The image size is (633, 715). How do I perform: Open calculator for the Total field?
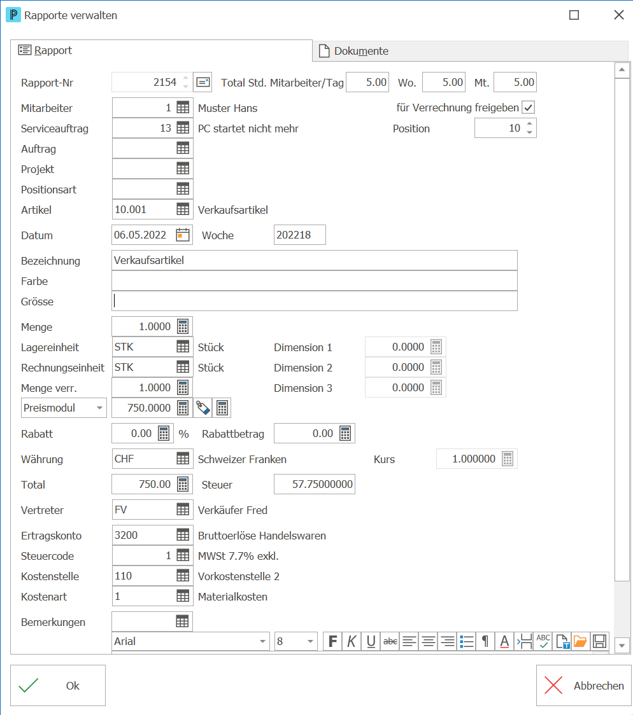pos(183,484)
